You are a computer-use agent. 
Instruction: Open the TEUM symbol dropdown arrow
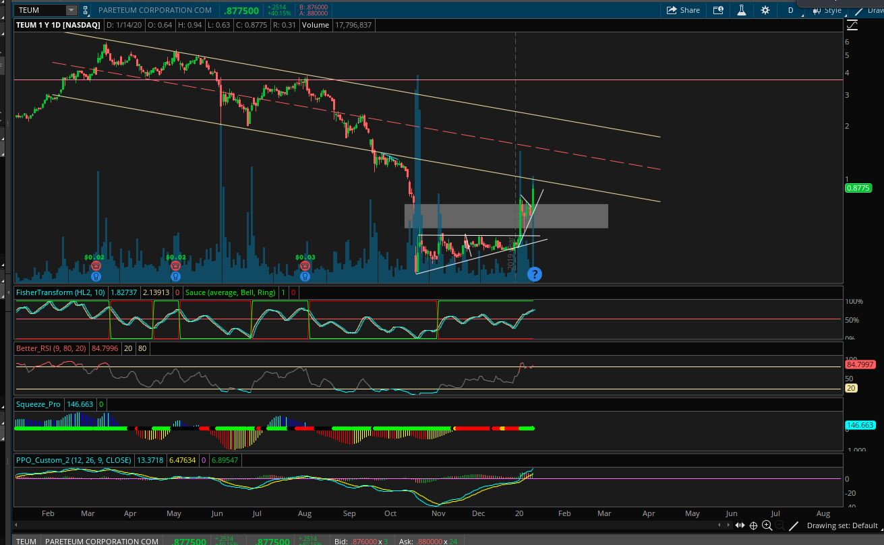pos(71,10)
